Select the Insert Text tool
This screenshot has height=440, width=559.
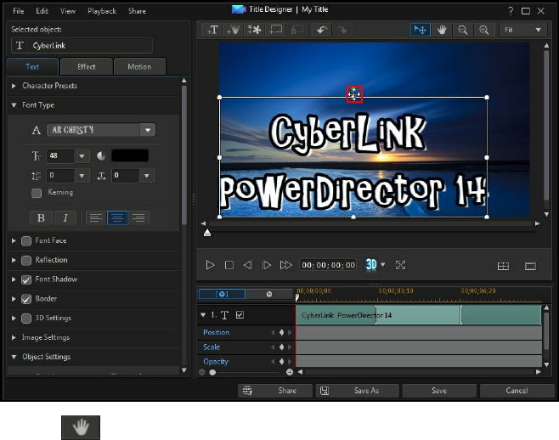(x=212, y=30)
